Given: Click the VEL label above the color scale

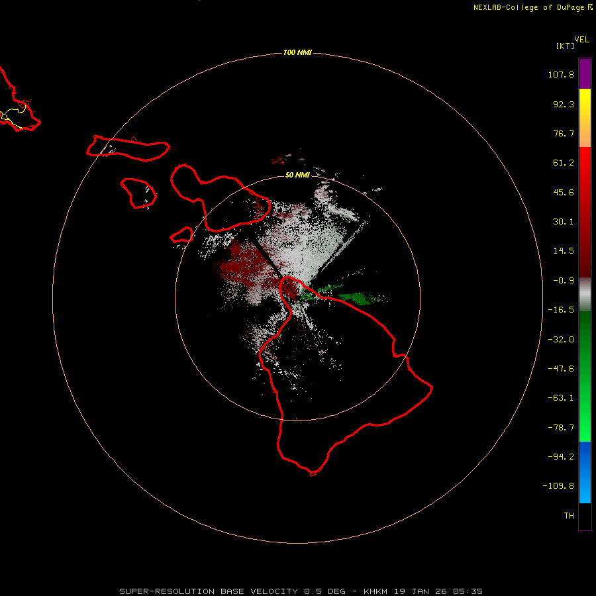Looking at the screenshot, I should [581, 40].
